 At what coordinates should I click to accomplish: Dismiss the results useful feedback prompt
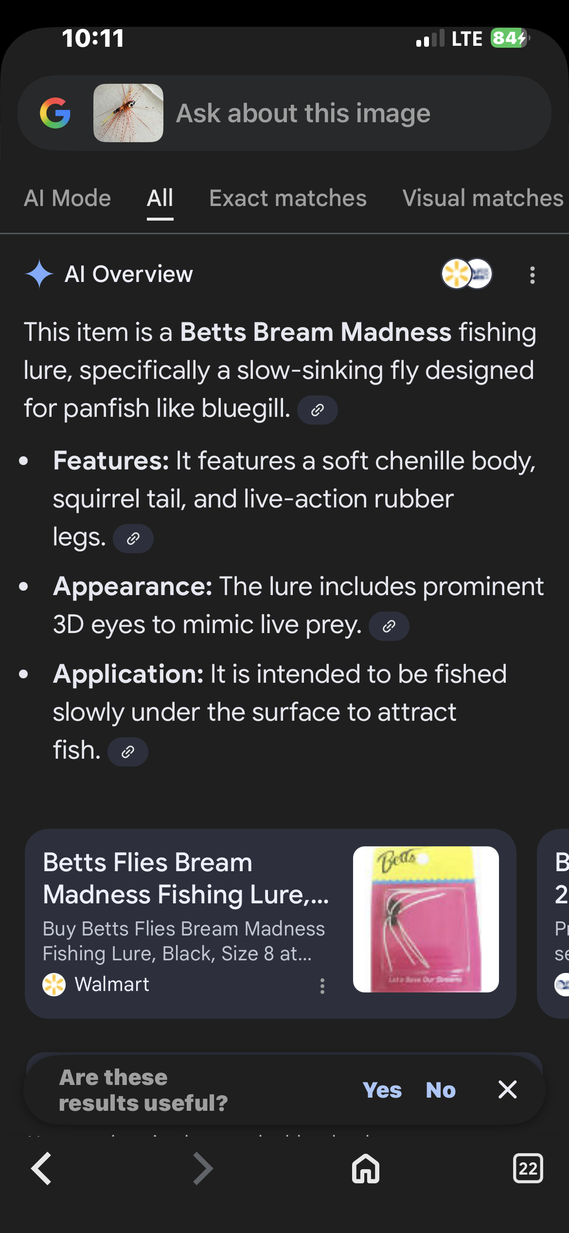click(507, 1090)
